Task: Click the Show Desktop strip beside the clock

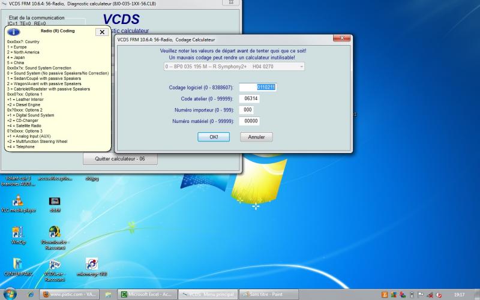Action: click(478, 295)
